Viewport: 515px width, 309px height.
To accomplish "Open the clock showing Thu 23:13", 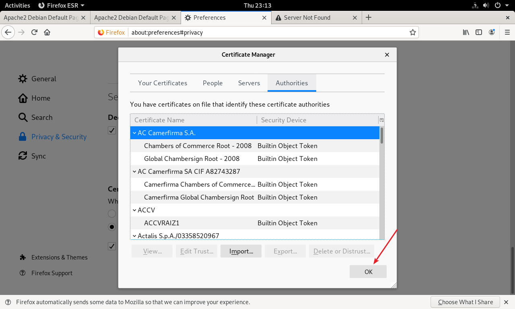I will [257, 5].
